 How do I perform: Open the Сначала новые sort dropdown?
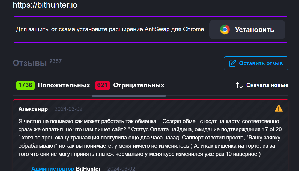(262, 85)
